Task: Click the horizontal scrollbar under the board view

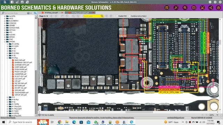Action: 139,112
